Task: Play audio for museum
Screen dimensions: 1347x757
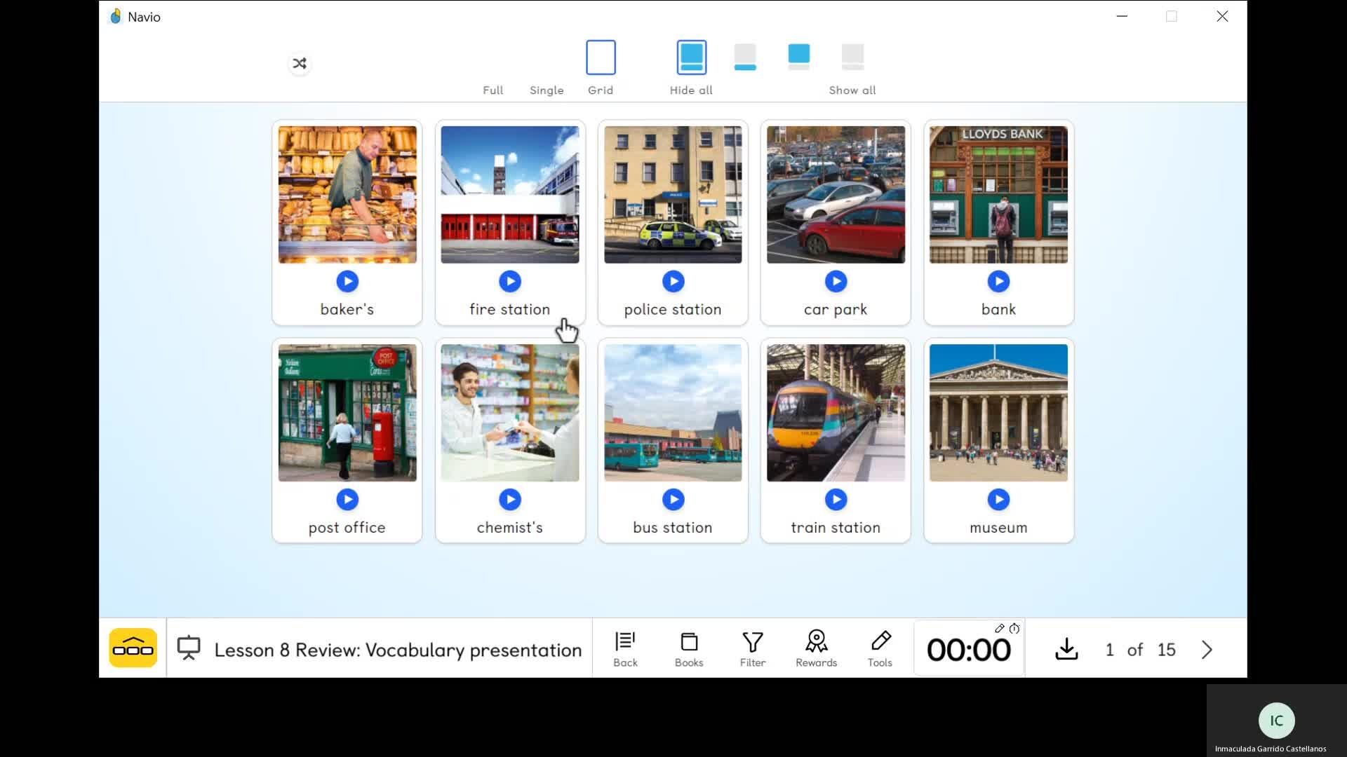Action: 998,500
